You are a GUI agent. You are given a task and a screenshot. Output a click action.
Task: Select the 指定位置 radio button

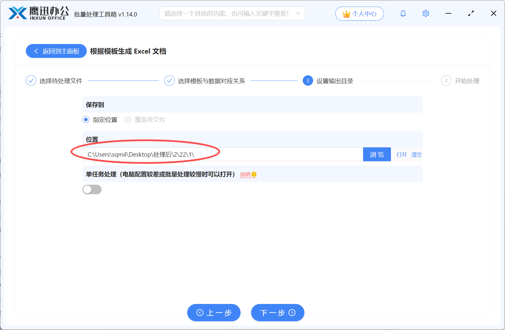click(86, 120)
